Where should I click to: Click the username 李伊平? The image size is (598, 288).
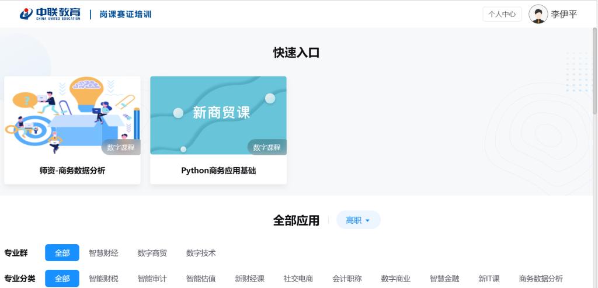click(x=564, y=15)
